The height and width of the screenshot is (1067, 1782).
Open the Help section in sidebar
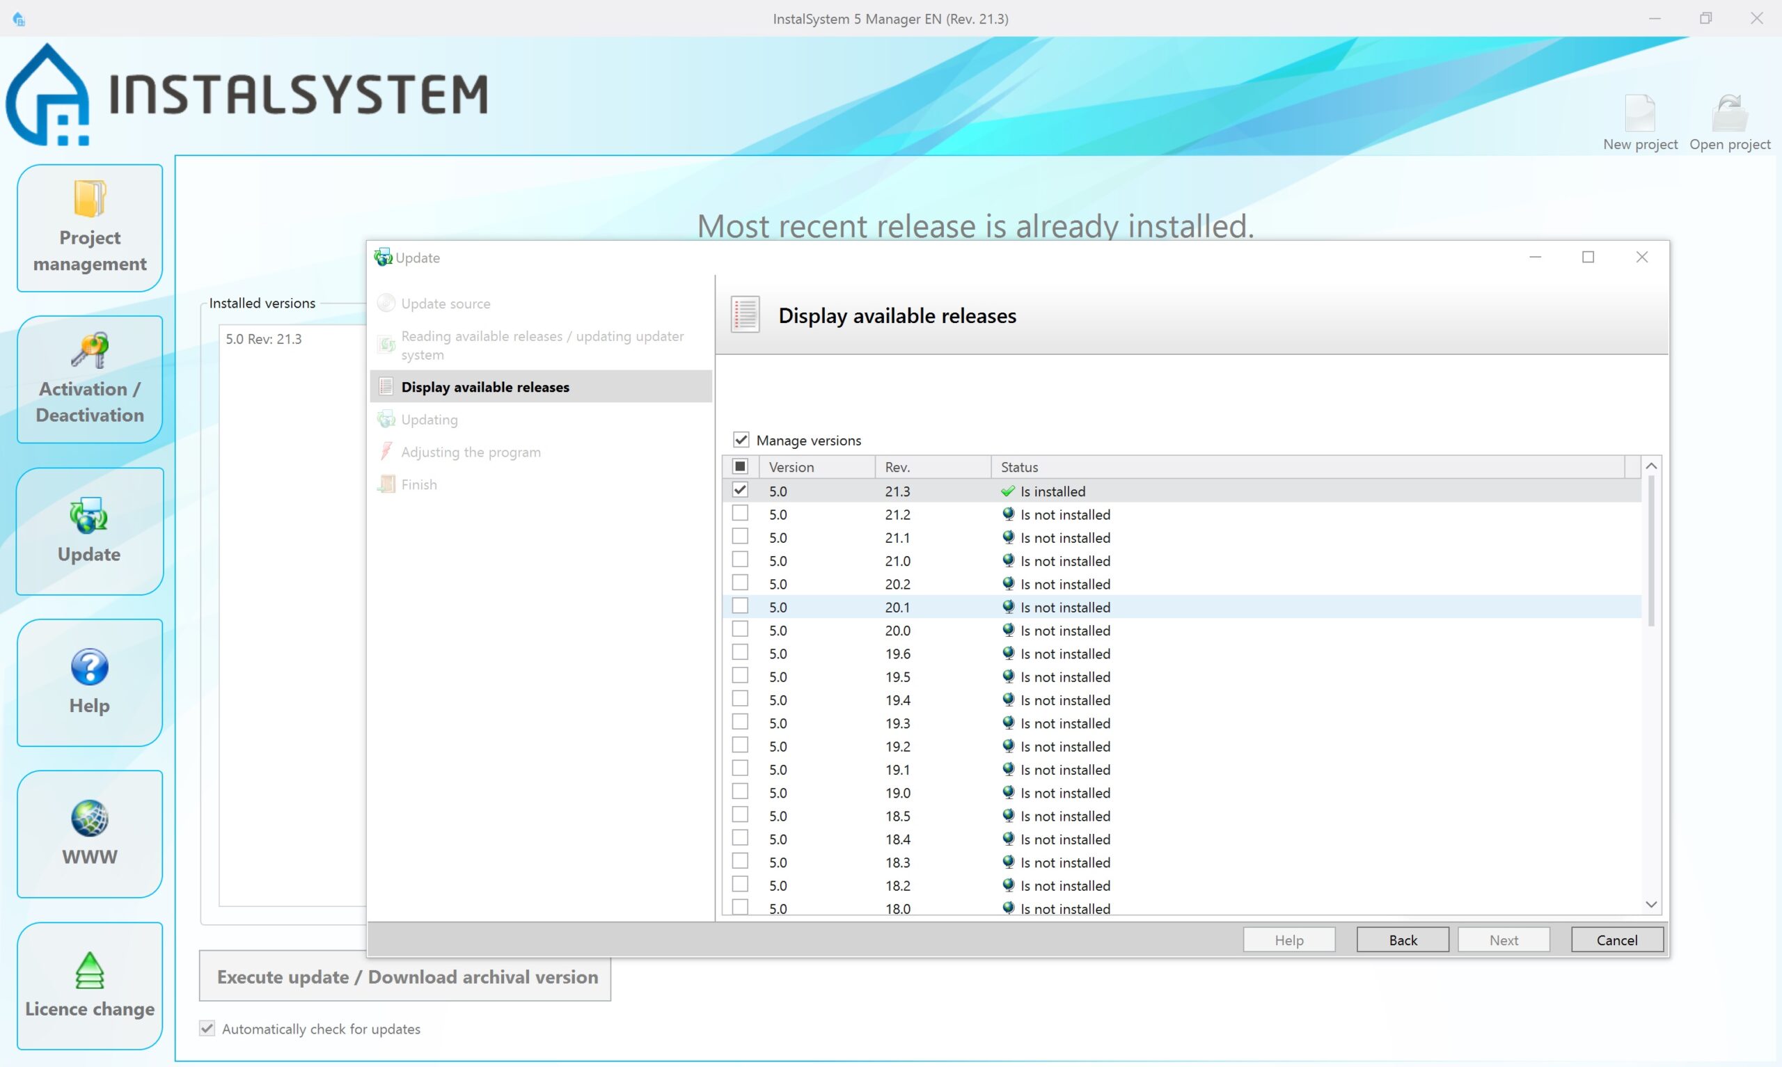90,682
